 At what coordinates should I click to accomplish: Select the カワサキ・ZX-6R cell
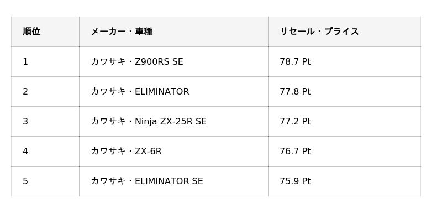click(x=173, y=151)
